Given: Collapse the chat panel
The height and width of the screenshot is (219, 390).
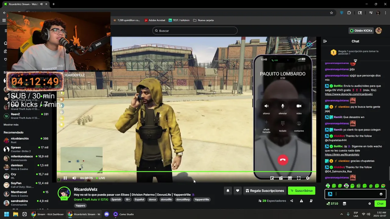Looking at the screenshot, I should point(325,41).
